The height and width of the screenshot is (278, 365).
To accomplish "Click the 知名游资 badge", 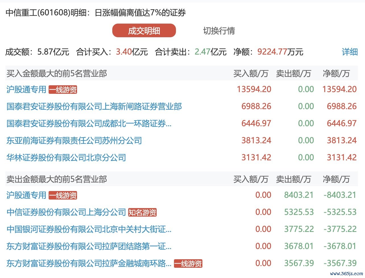I will click(142, 213).
